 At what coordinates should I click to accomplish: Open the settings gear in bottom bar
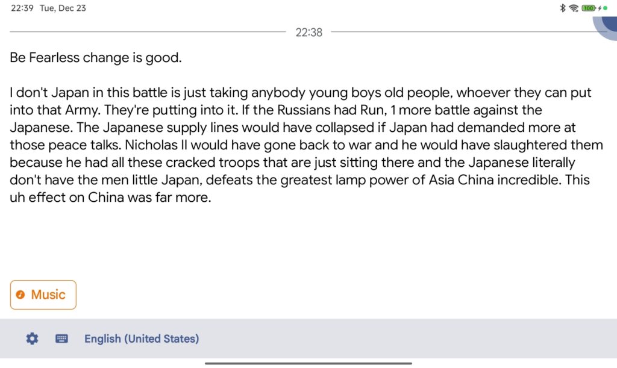[32, 338]
